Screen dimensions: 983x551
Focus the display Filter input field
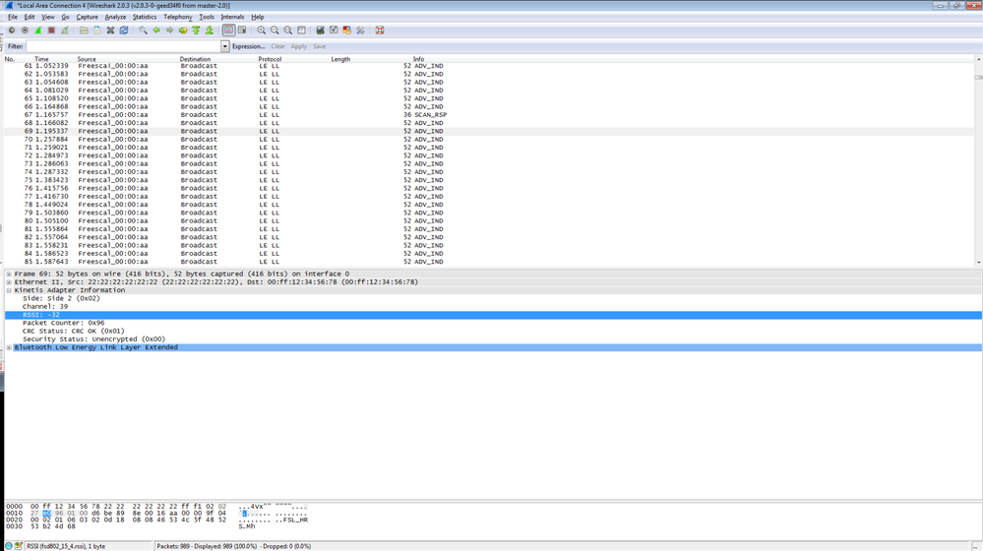(x=124, y=46)
